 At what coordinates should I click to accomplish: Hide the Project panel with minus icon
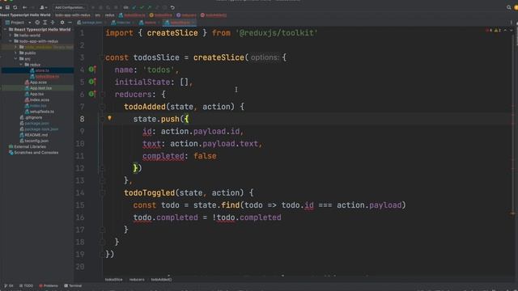coord(70,23)
